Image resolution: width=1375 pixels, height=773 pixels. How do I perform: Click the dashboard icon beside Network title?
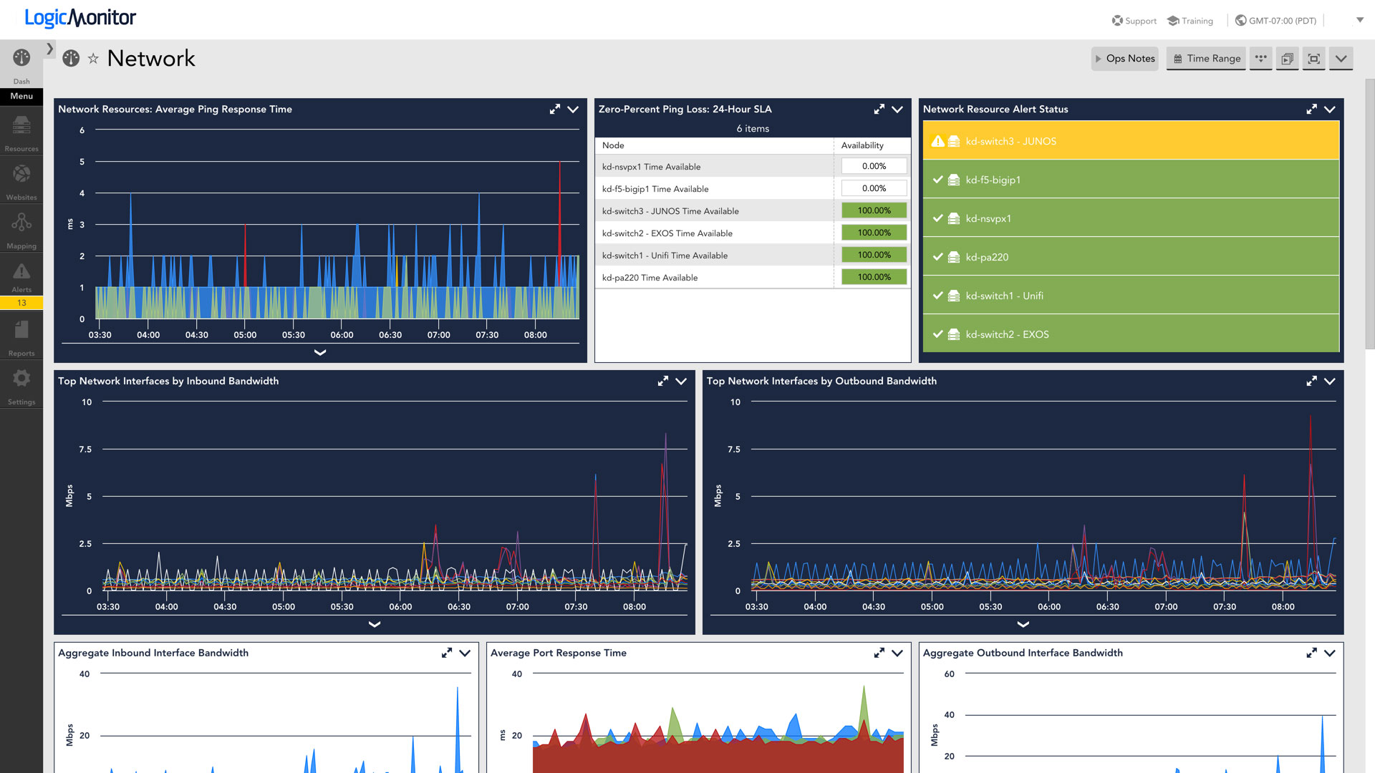(71, 59)
